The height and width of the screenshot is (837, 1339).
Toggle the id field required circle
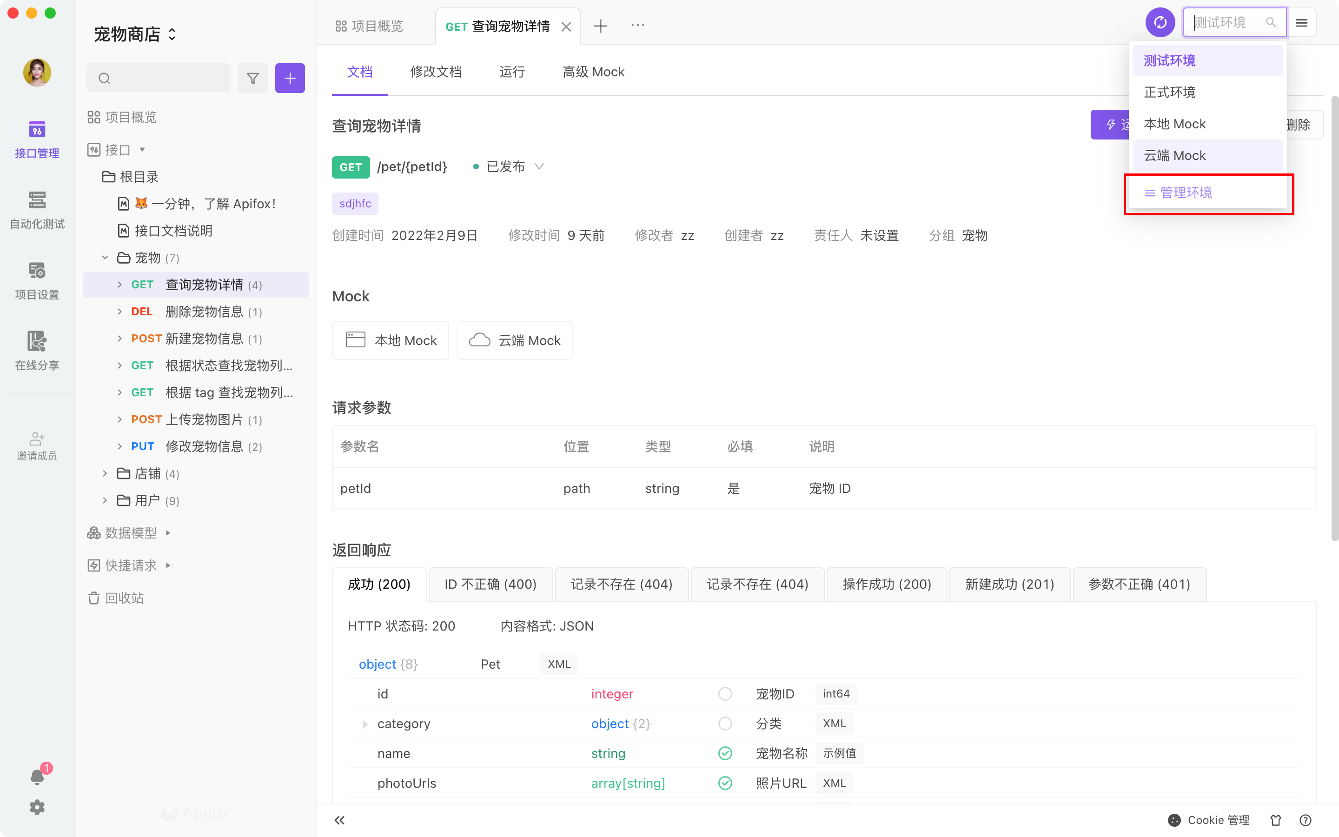click(x=725, y=694)
